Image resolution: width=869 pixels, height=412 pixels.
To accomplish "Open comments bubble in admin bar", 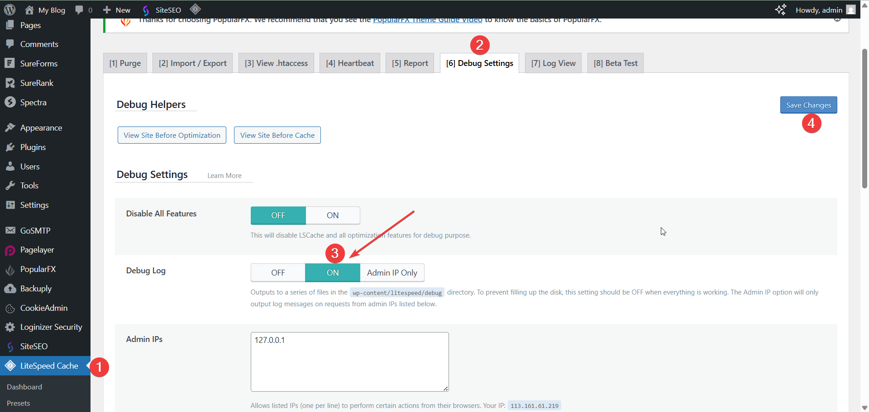I will pos(79,9).
